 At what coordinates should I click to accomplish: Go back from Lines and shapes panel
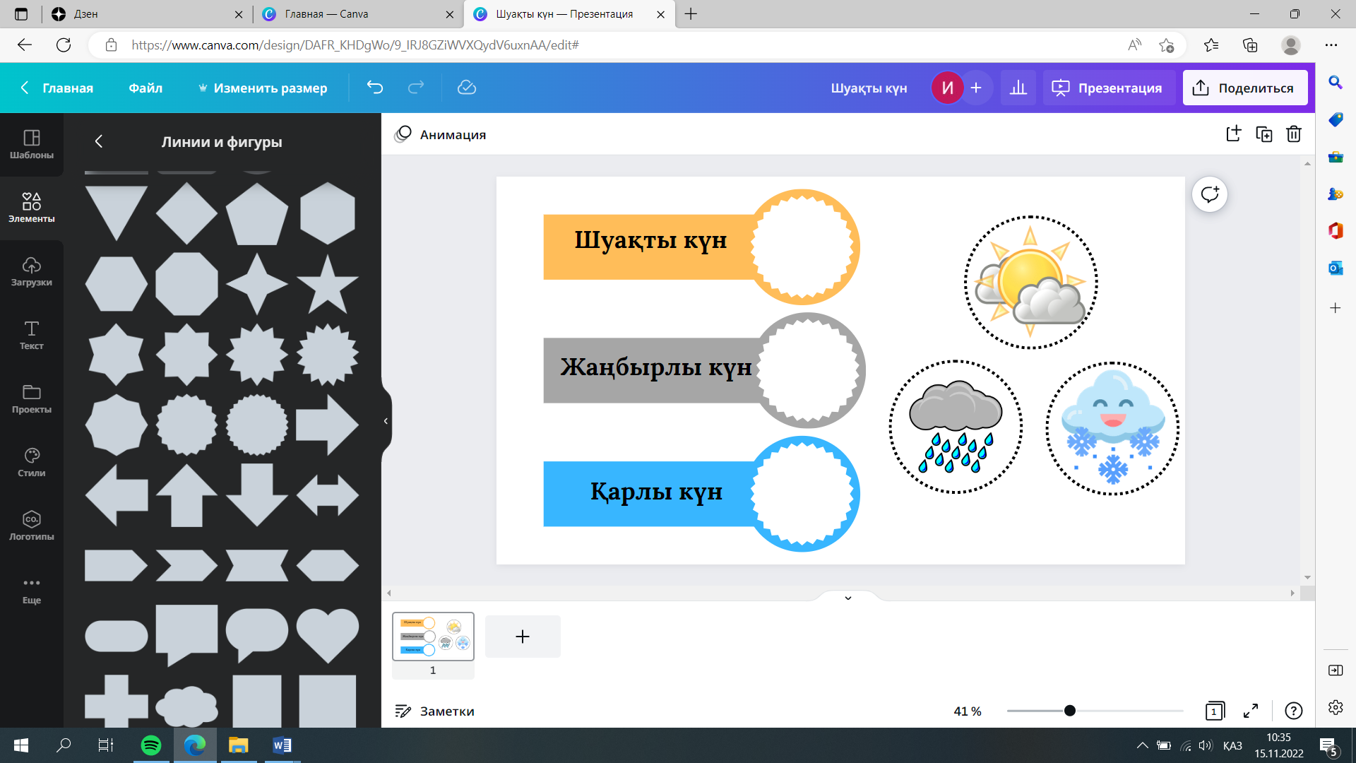click(99, 141)
